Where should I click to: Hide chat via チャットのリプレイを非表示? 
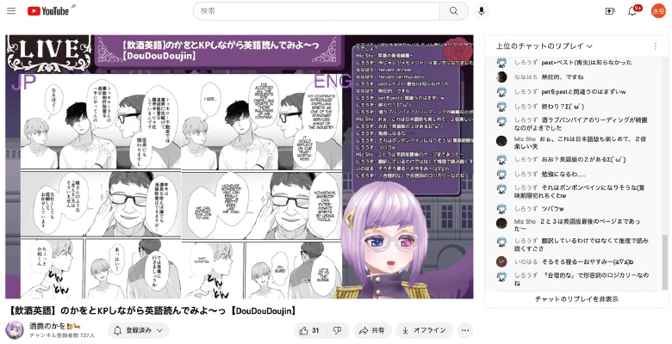576,298
